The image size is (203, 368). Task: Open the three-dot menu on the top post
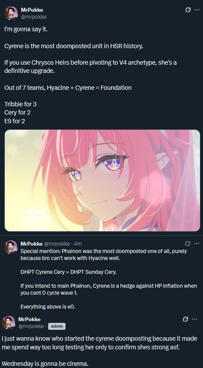click(x=197, y=10)
